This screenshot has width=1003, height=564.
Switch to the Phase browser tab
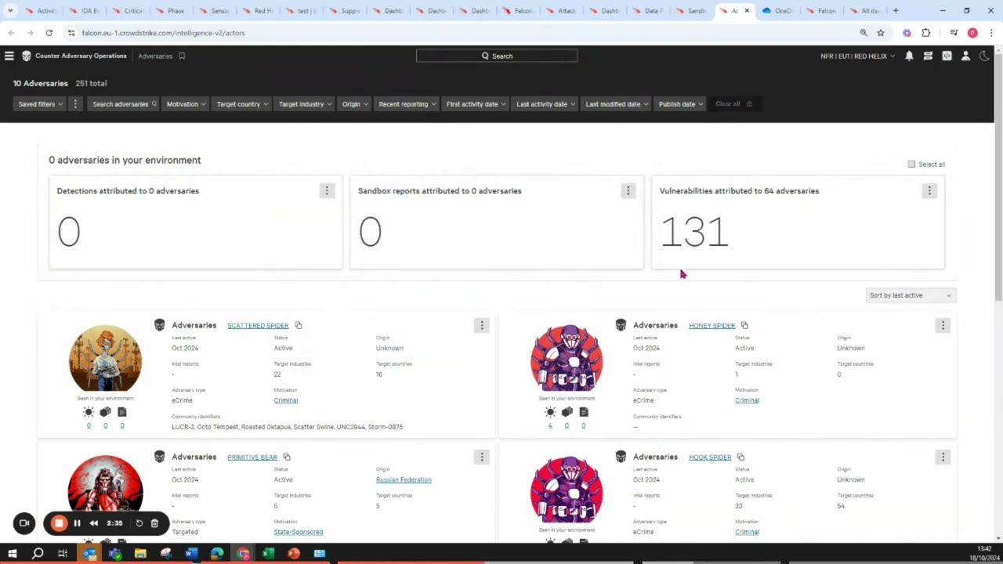tap(171, 11)
